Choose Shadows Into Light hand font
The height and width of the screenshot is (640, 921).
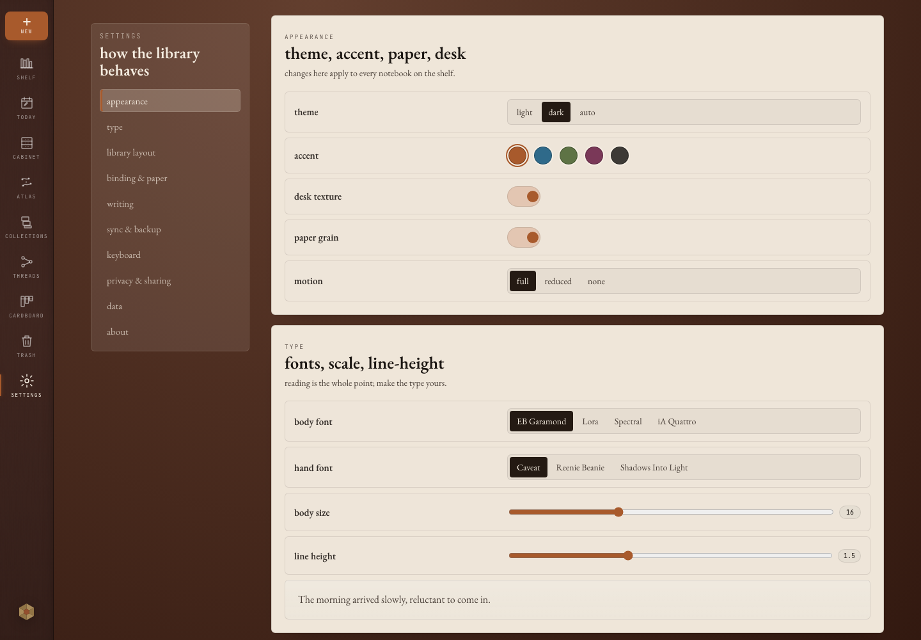(x=654, y=467)
